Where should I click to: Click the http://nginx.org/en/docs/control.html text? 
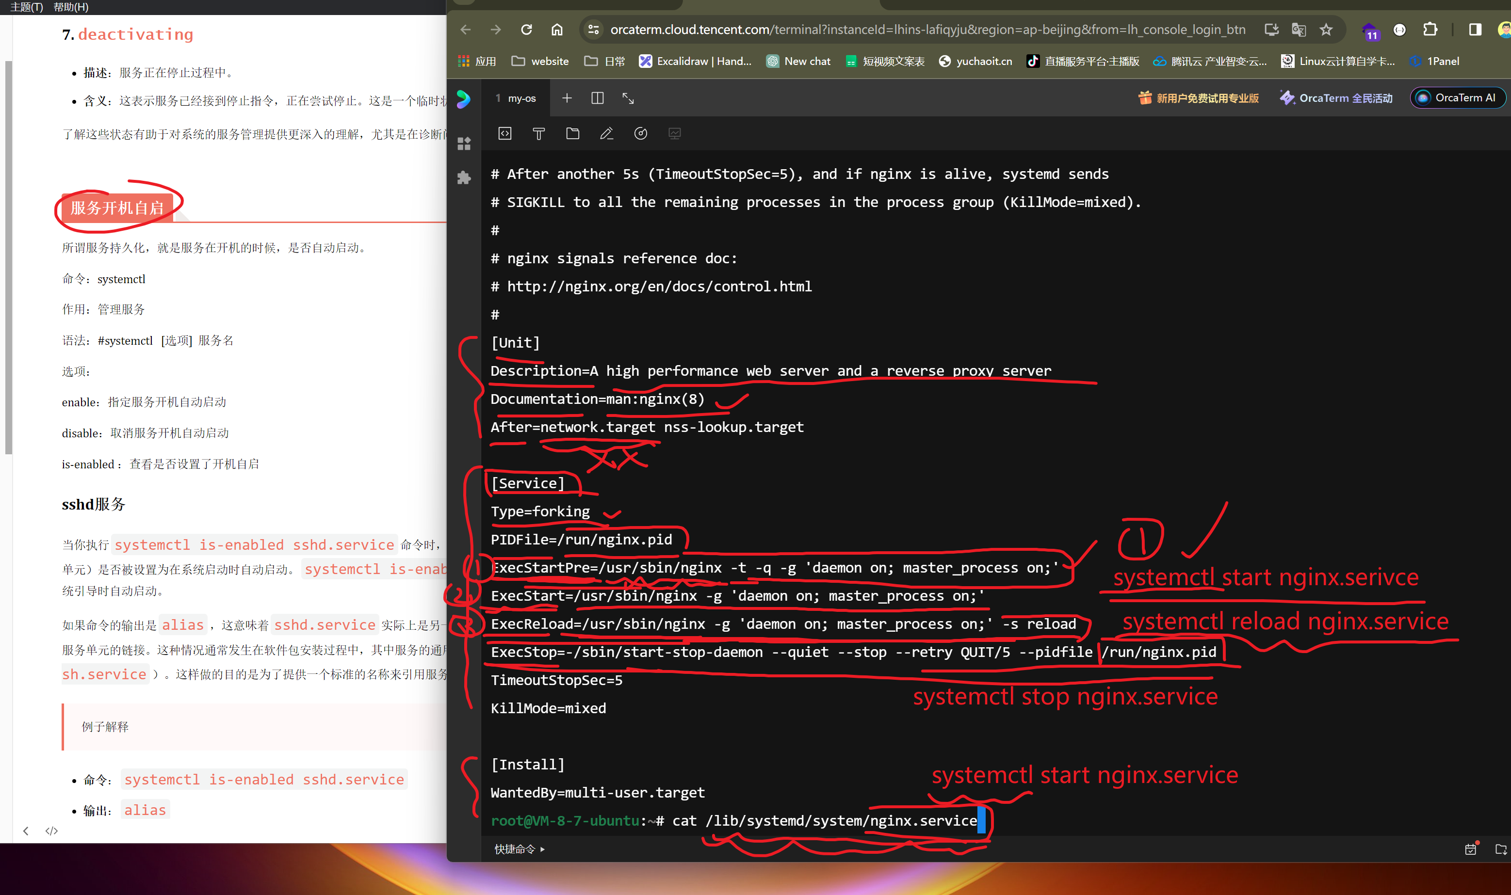pos(659,287)
